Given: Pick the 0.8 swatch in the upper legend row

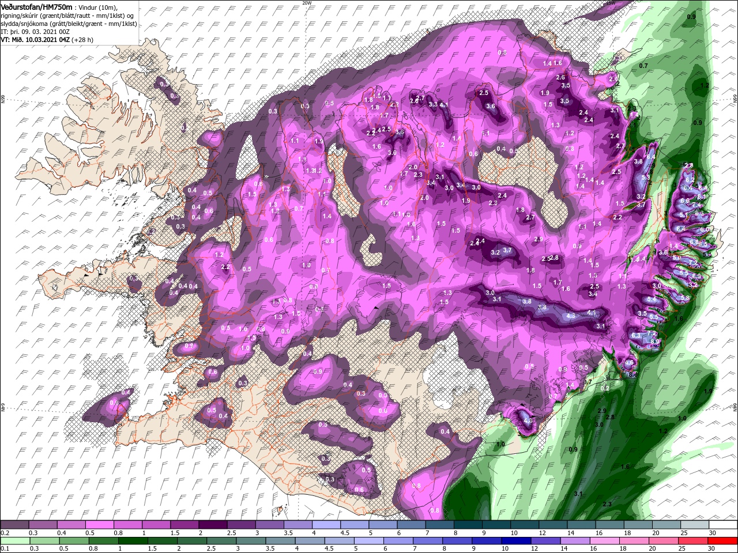Looking at the screenshot, I should [x=127, y=525].
